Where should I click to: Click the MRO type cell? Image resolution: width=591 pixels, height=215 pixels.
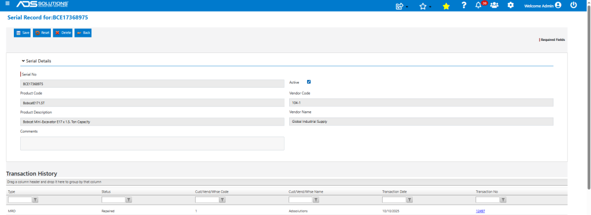[12, 211]
